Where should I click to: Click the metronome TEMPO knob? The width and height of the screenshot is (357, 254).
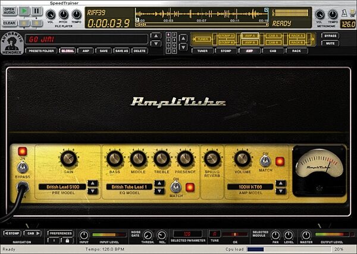333,15
